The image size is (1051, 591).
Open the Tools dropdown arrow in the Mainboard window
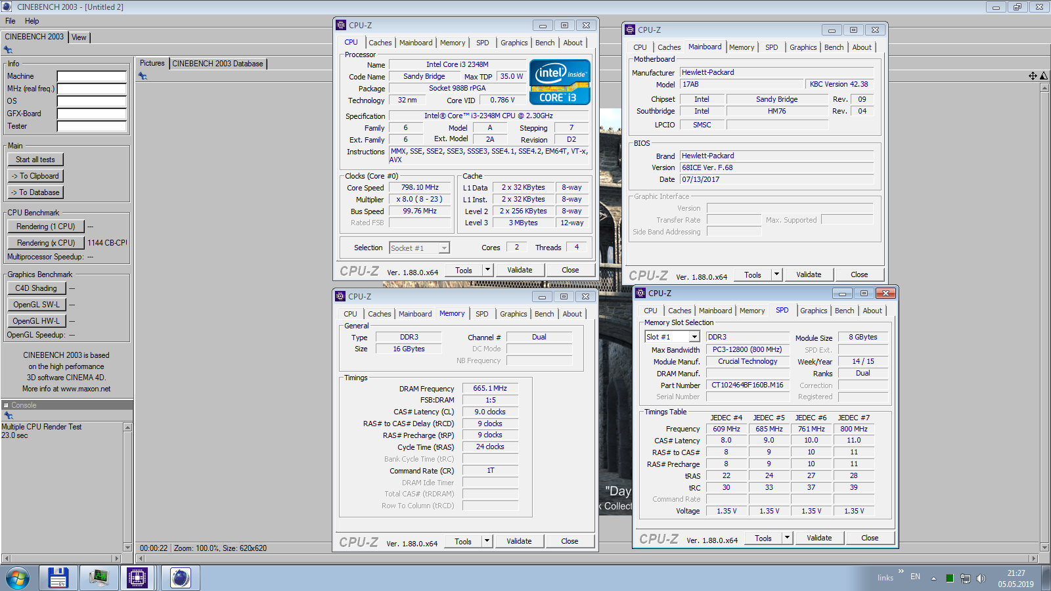point(776,274)
